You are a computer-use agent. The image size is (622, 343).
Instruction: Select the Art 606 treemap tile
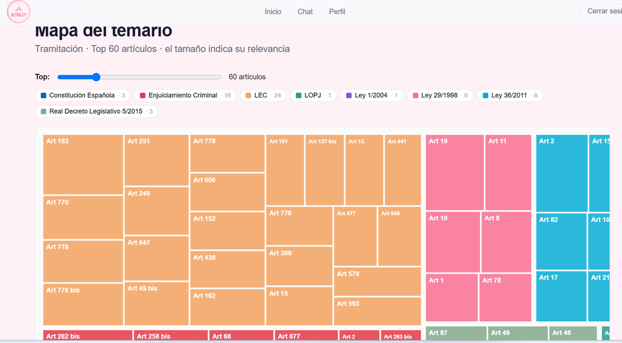[x=227, y=192]
